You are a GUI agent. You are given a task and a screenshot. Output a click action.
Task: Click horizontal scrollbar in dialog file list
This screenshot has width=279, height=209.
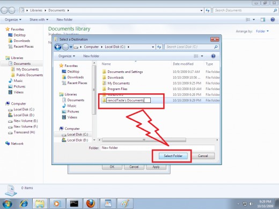pos(144,140)
